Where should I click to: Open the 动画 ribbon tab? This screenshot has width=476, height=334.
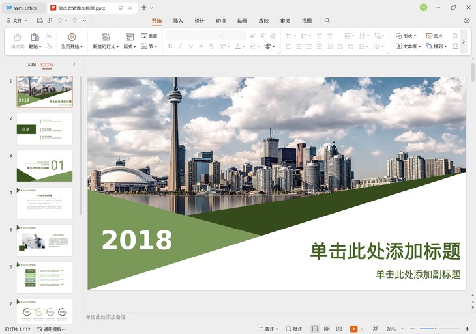tap(242, 21)
